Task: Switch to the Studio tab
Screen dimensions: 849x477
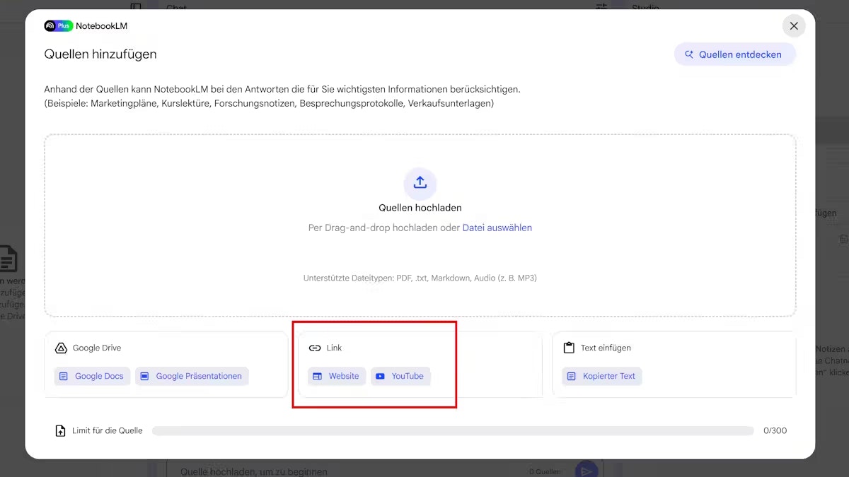Action: (645, 8)
